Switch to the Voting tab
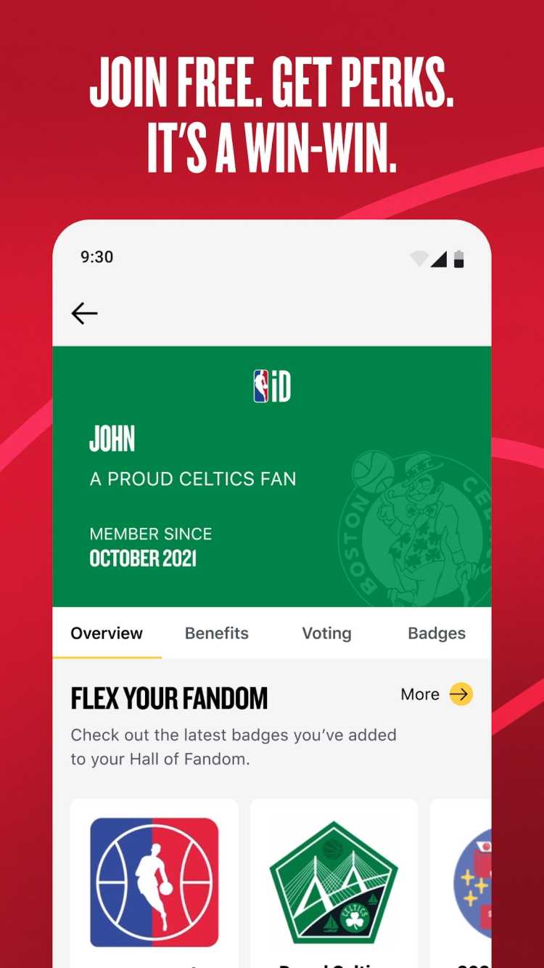This screenshot has height=968, width=544. (326, 633)
